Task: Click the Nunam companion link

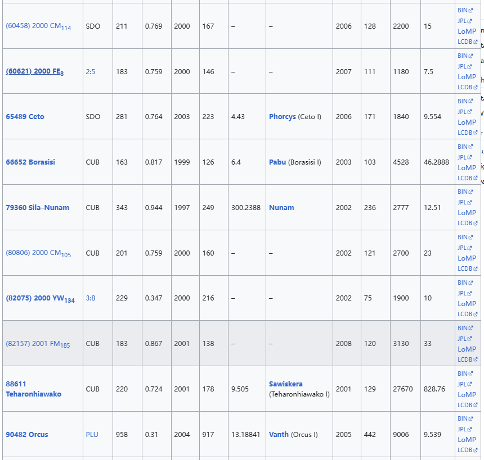Action: point(281,208)
